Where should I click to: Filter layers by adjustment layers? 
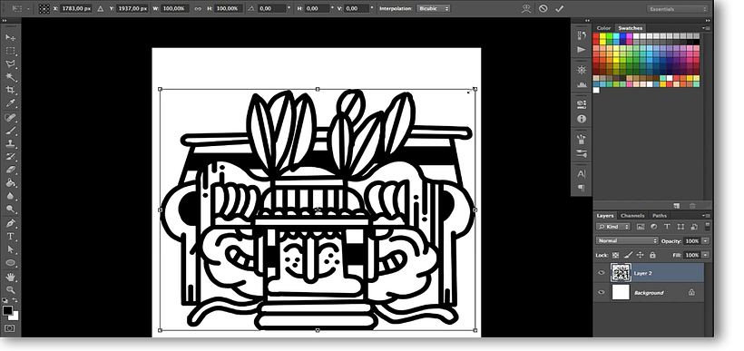tap(653, 227)
